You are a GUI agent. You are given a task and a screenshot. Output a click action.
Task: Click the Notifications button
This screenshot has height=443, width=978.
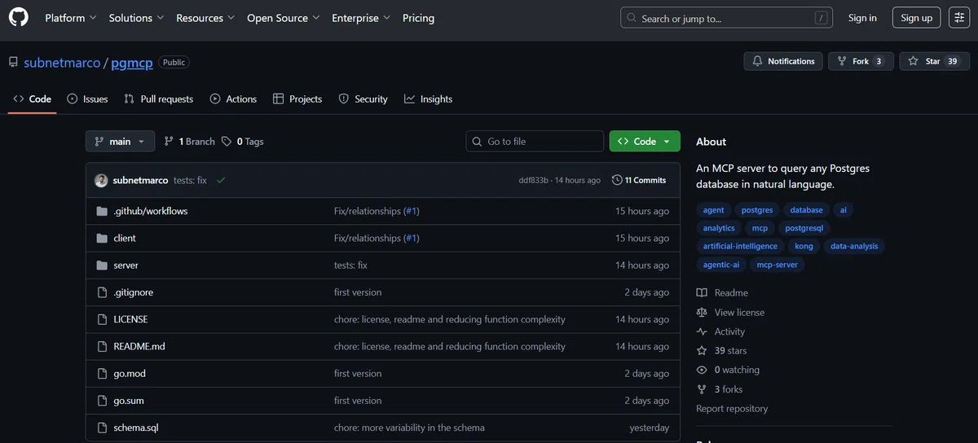click(783, 61)
